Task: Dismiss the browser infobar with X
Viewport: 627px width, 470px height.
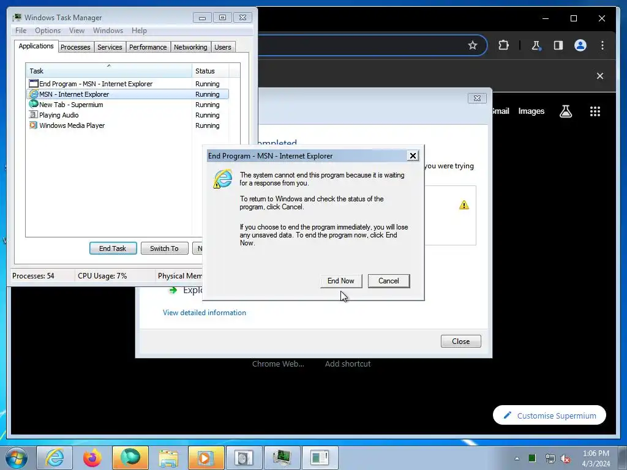Action: click(x=600, y=76)
